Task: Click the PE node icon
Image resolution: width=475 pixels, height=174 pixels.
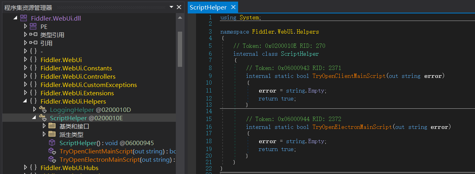Action: point(33,26)
